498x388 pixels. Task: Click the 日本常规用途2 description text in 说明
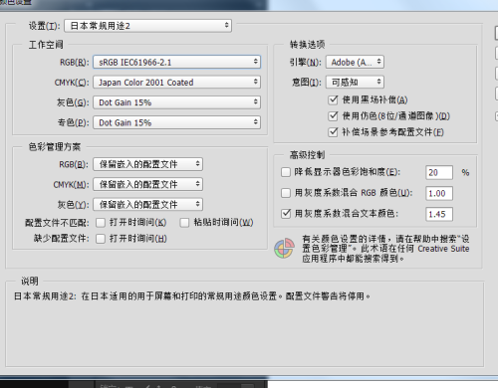(192, 296)
